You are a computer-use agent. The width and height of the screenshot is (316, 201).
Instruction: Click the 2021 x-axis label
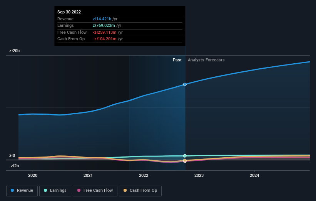[88, 175]
